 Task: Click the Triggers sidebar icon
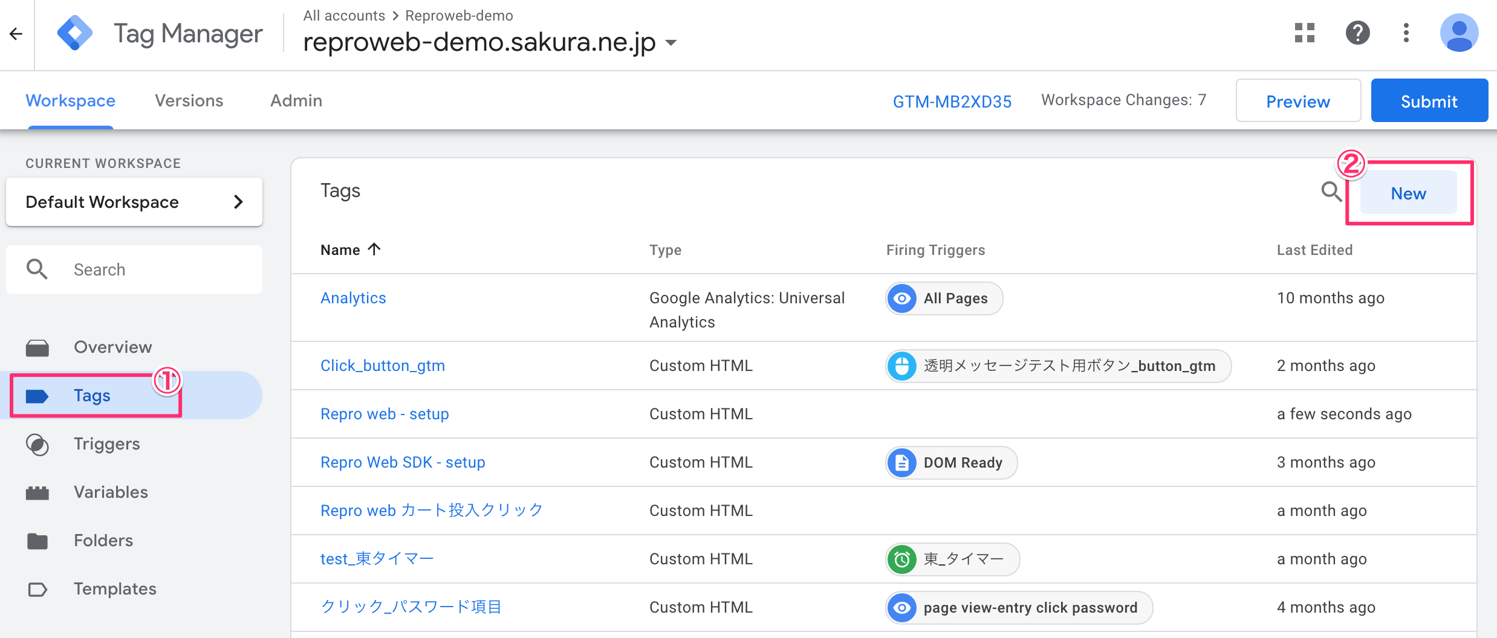37,445
